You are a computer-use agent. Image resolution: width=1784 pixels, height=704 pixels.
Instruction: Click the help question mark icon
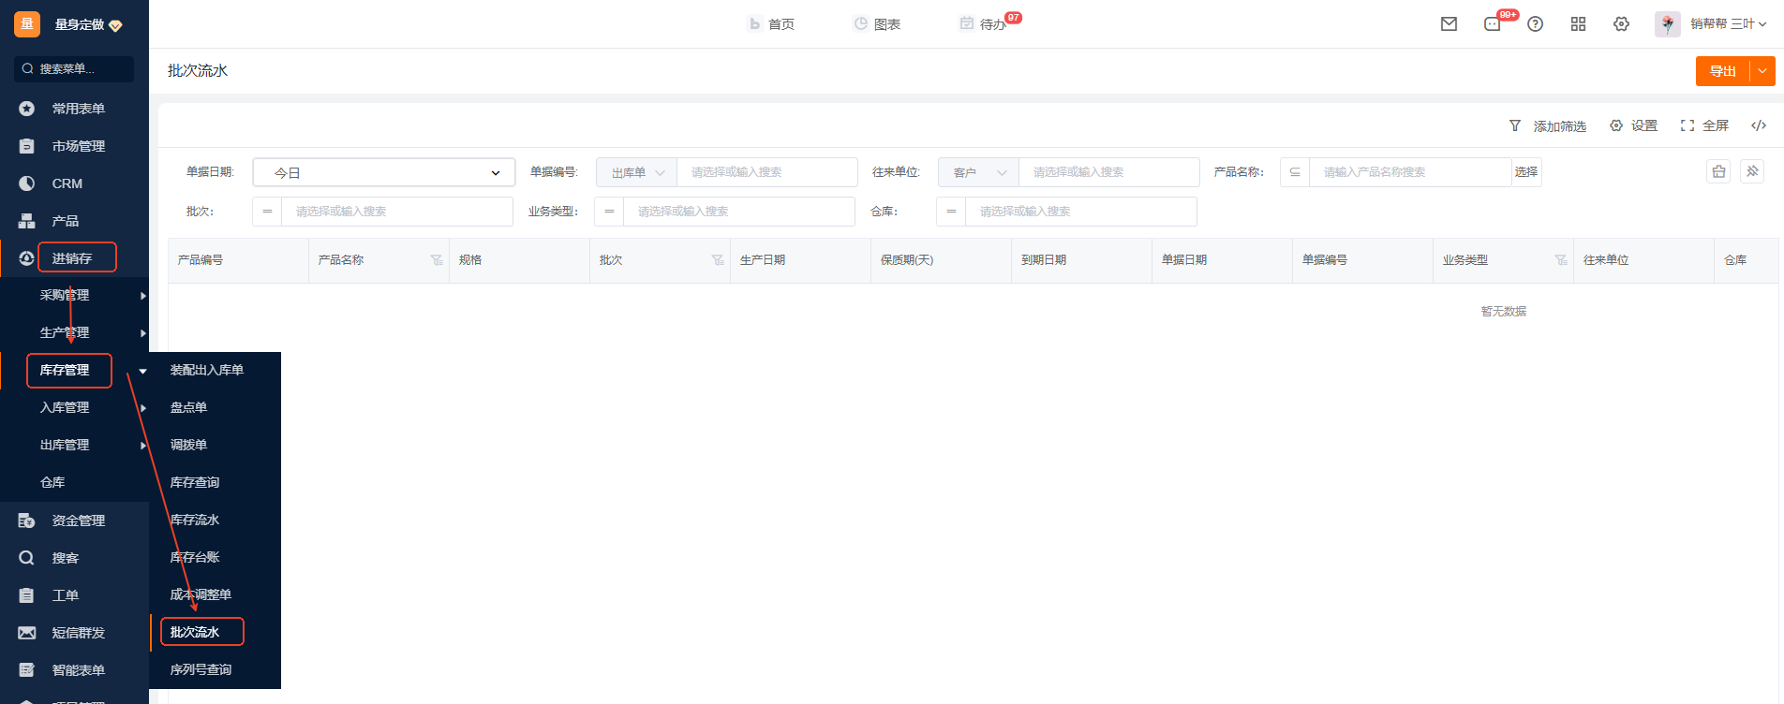[x=1535, y=24]
